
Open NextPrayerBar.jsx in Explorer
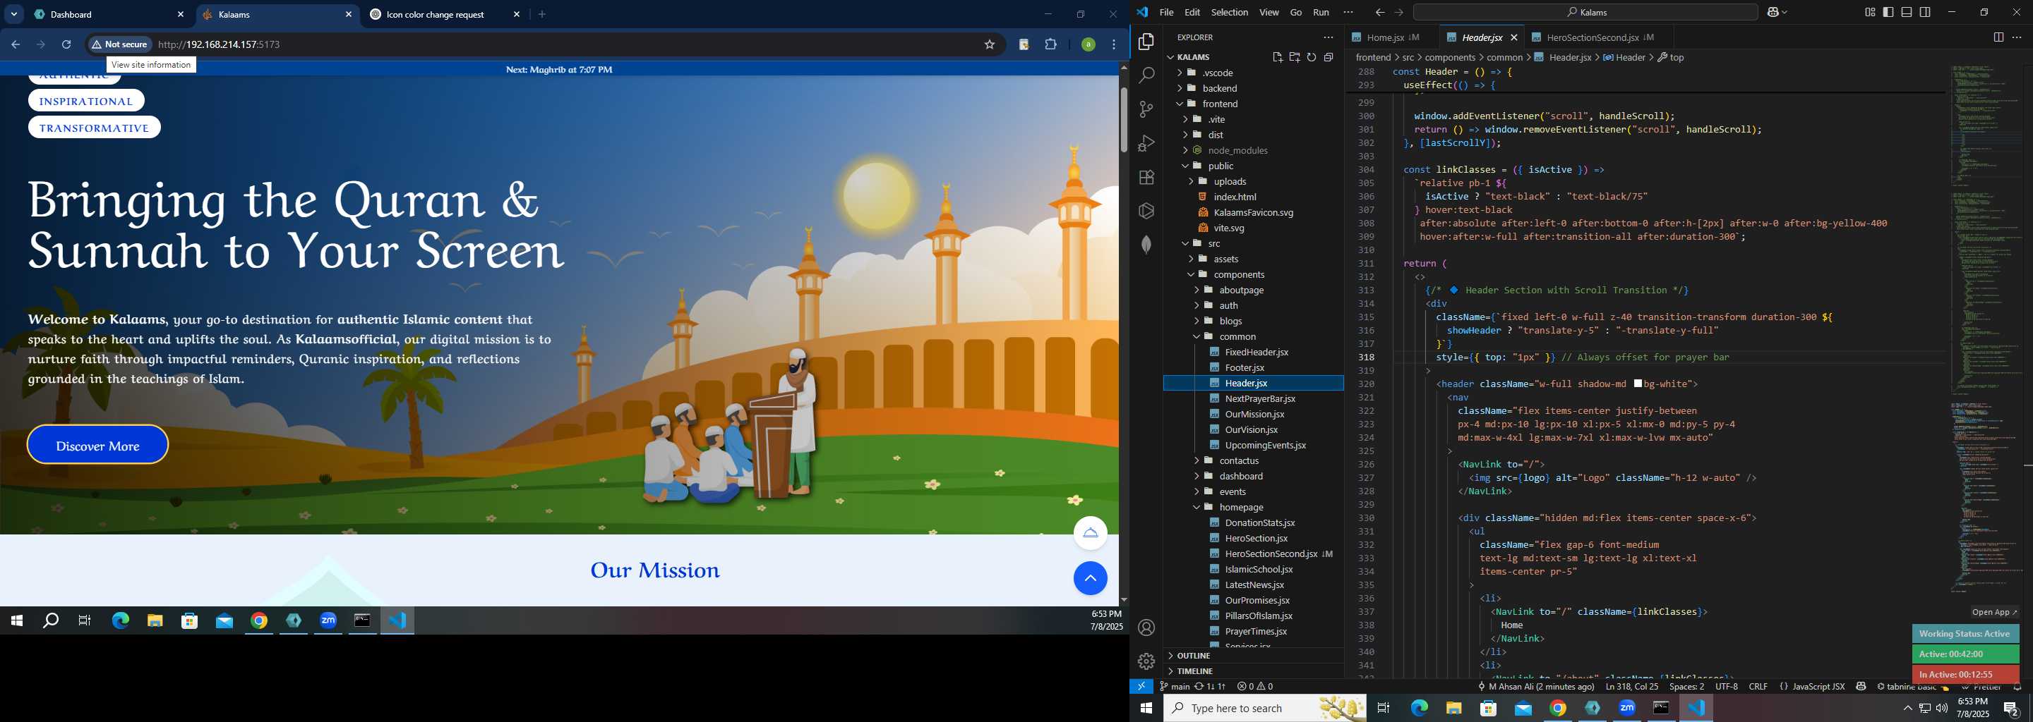point(1259,399)
